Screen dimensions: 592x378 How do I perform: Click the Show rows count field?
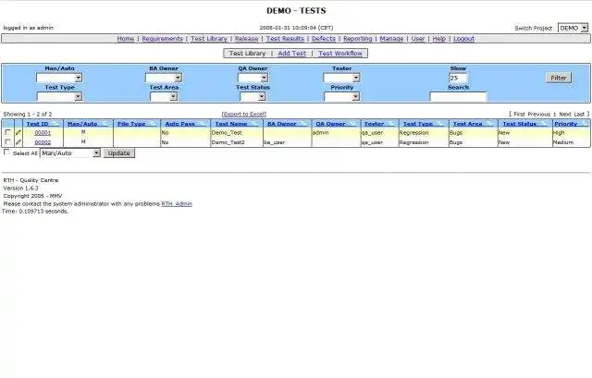point(458,78)
